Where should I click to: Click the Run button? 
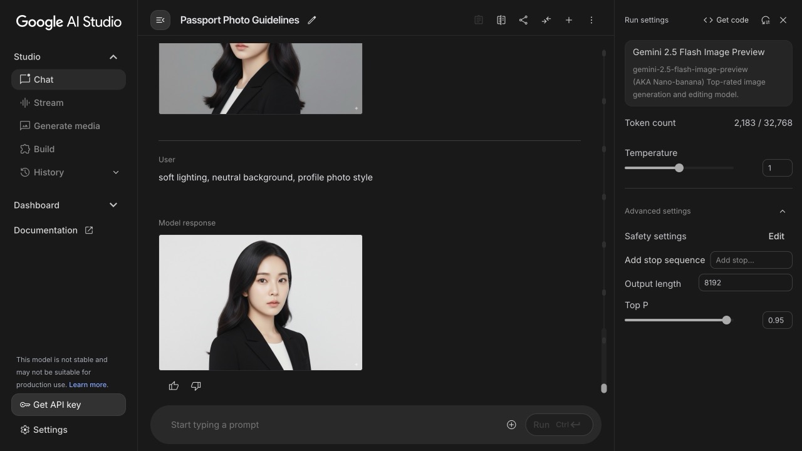tap(559, 425)
